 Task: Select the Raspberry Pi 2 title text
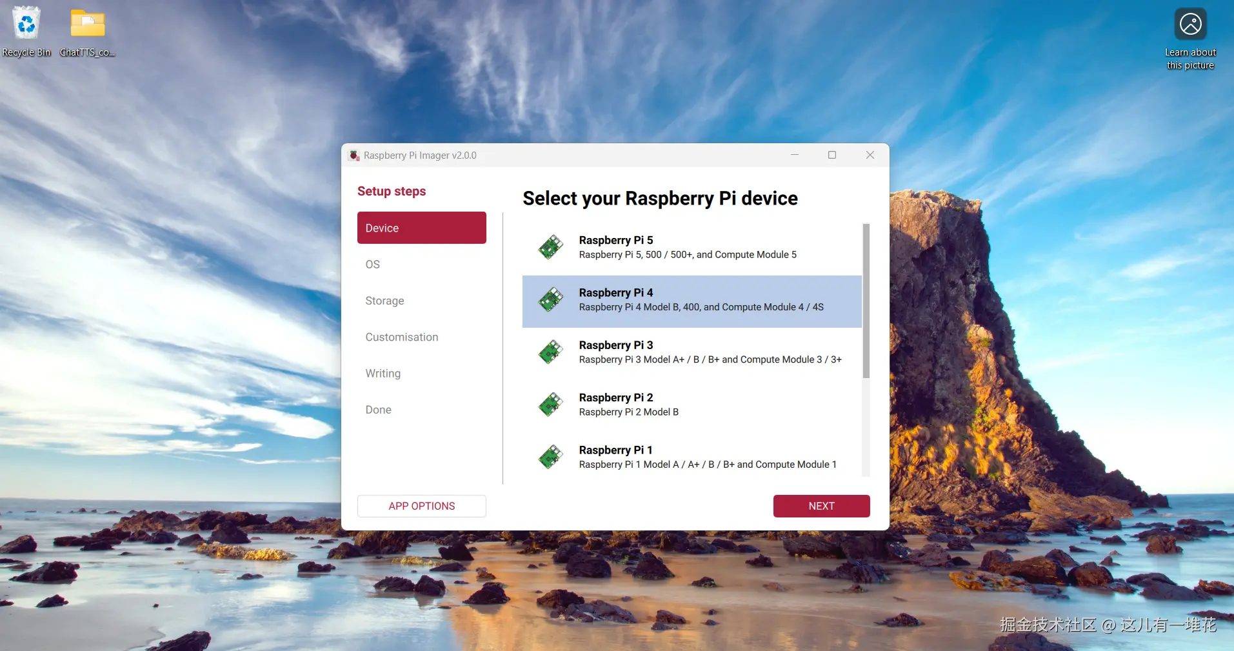616,397
